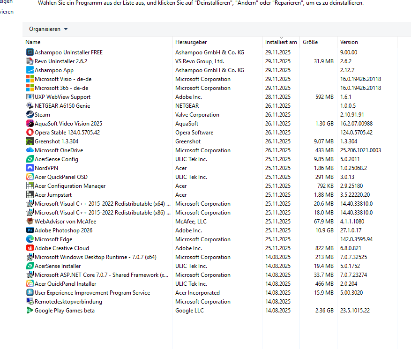Click the Adobe Photoshop 2026 icon
411x349 pixels.
(30, 230)
